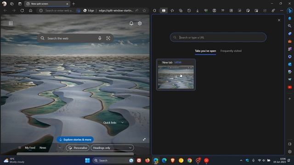Open sidebar Search magnifier icon
This screenshot has width=294, height=165.
290,26
